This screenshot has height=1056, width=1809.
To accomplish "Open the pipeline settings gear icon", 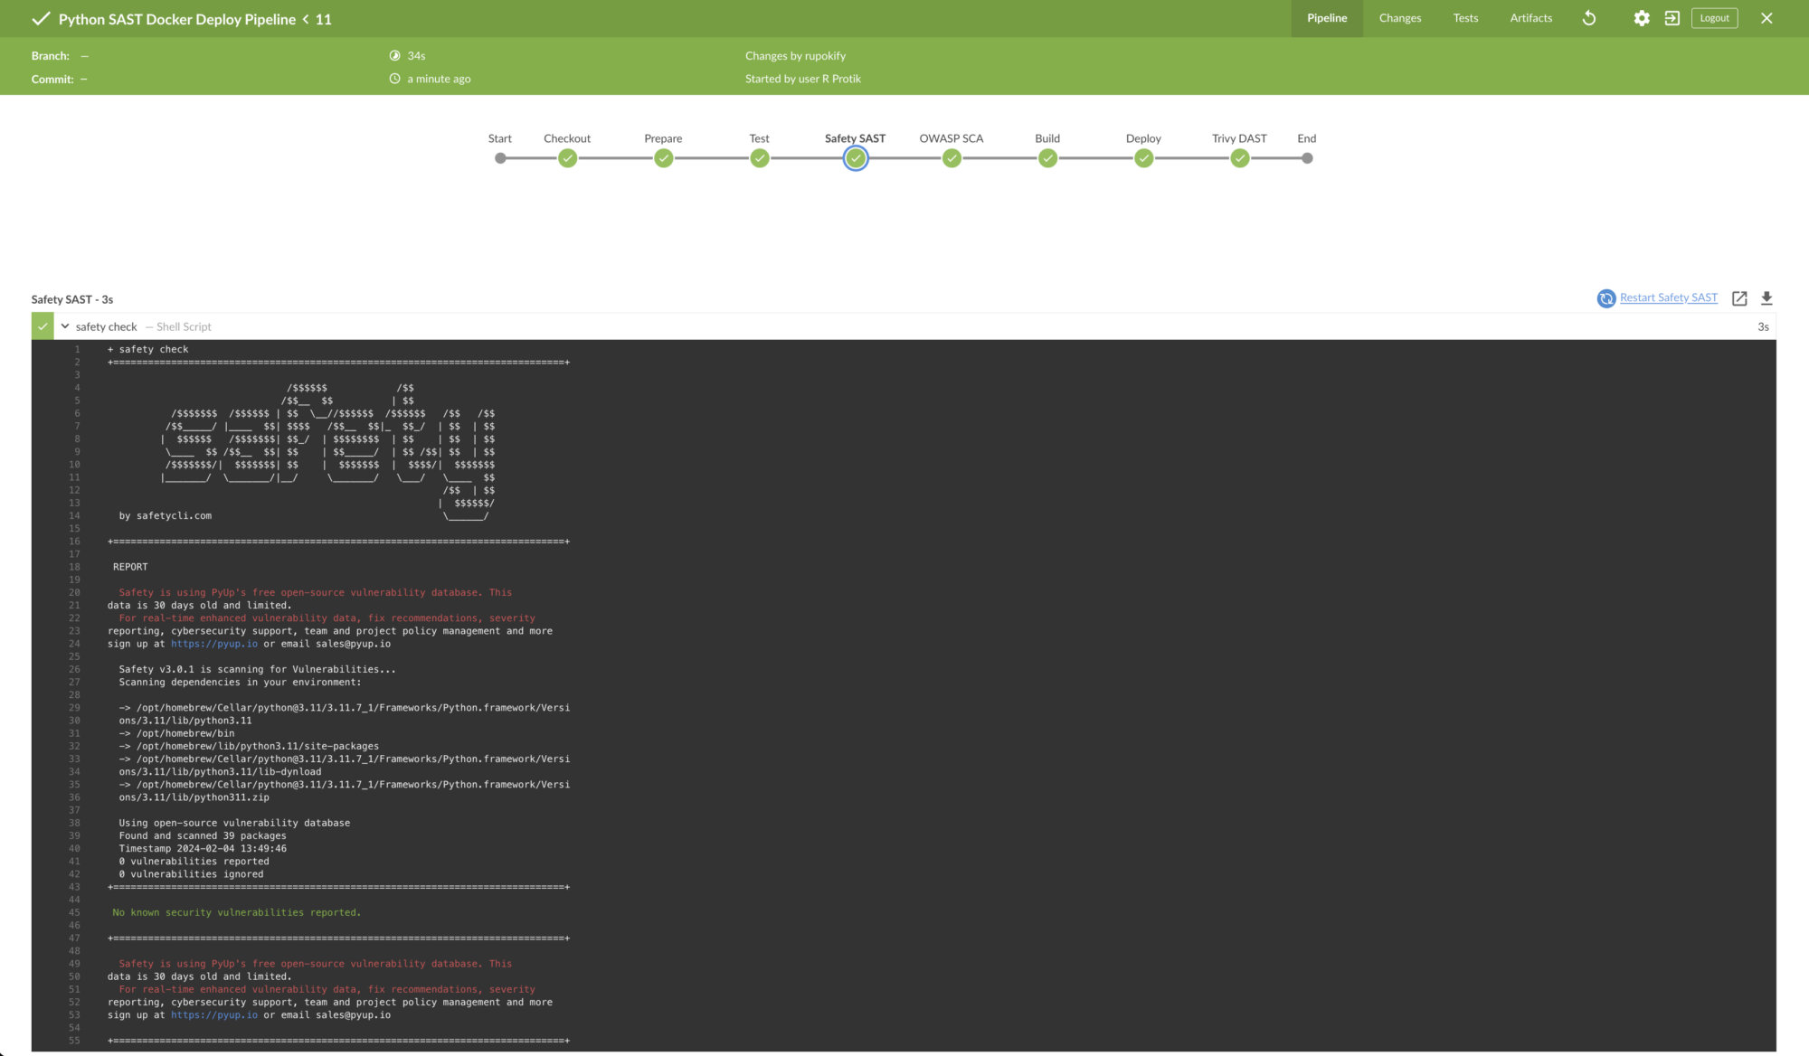I will [1642, 18].
